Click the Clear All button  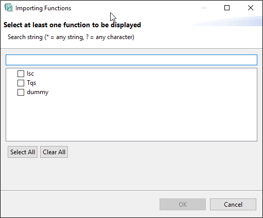click(54, 152)
